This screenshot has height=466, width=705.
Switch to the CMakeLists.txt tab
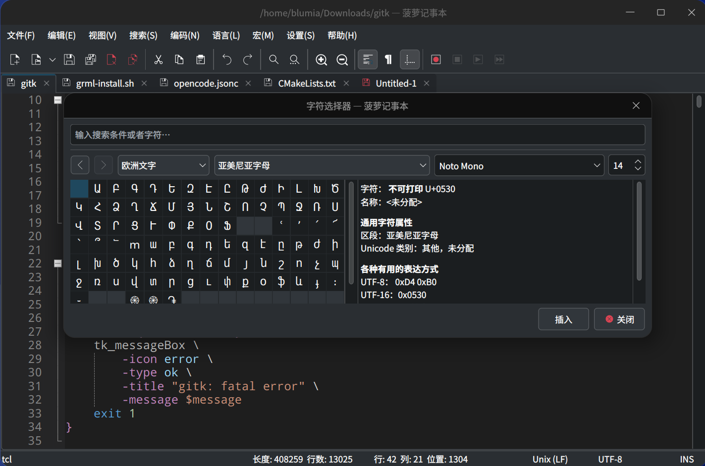click(x=307, y=83)
